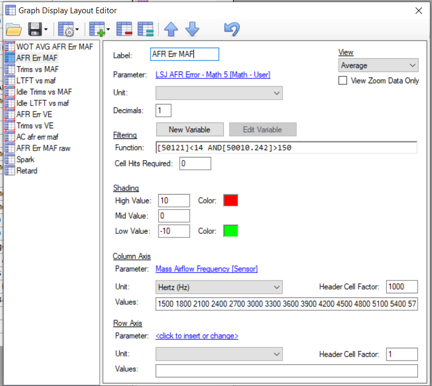The height and width of the screenshot is (386, 432).
Task: Open the View dropdown showing Average
Action: 378,66
